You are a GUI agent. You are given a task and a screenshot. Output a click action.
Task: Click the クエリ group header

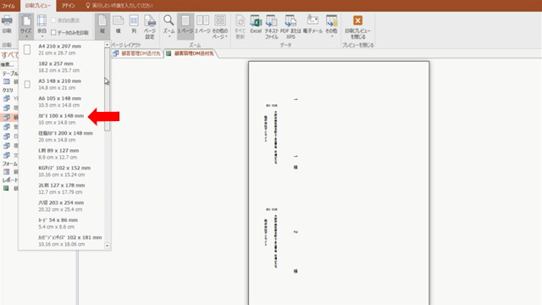pos(8,90)
